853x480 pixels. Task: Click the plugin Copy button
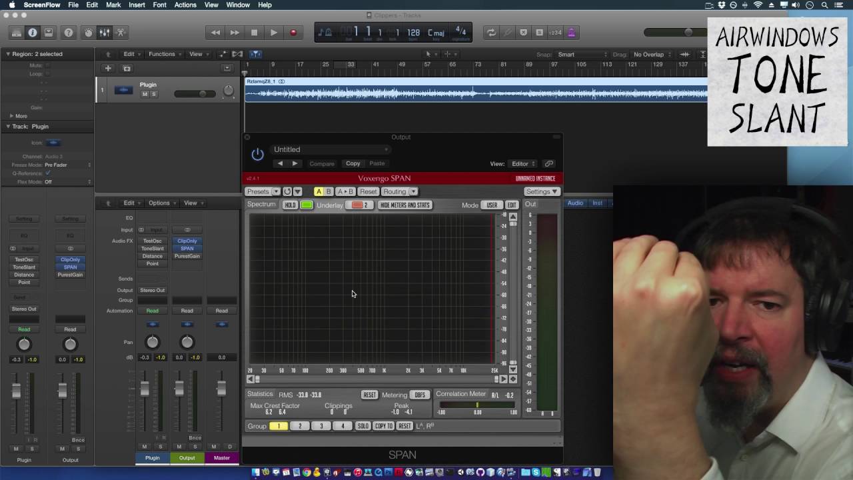353,163
